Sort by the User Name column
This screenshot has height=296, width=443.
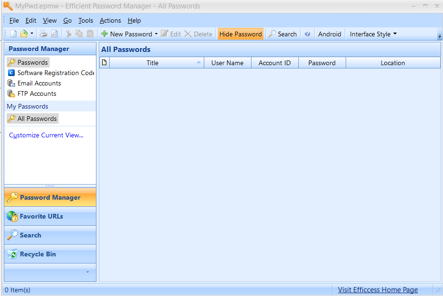pyautogui.click(x=227, y=63)
